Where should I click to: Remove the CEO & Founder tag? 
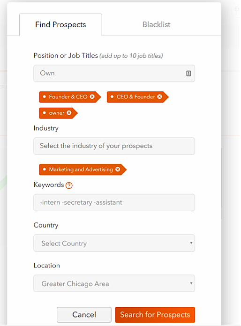click(159, 96)
